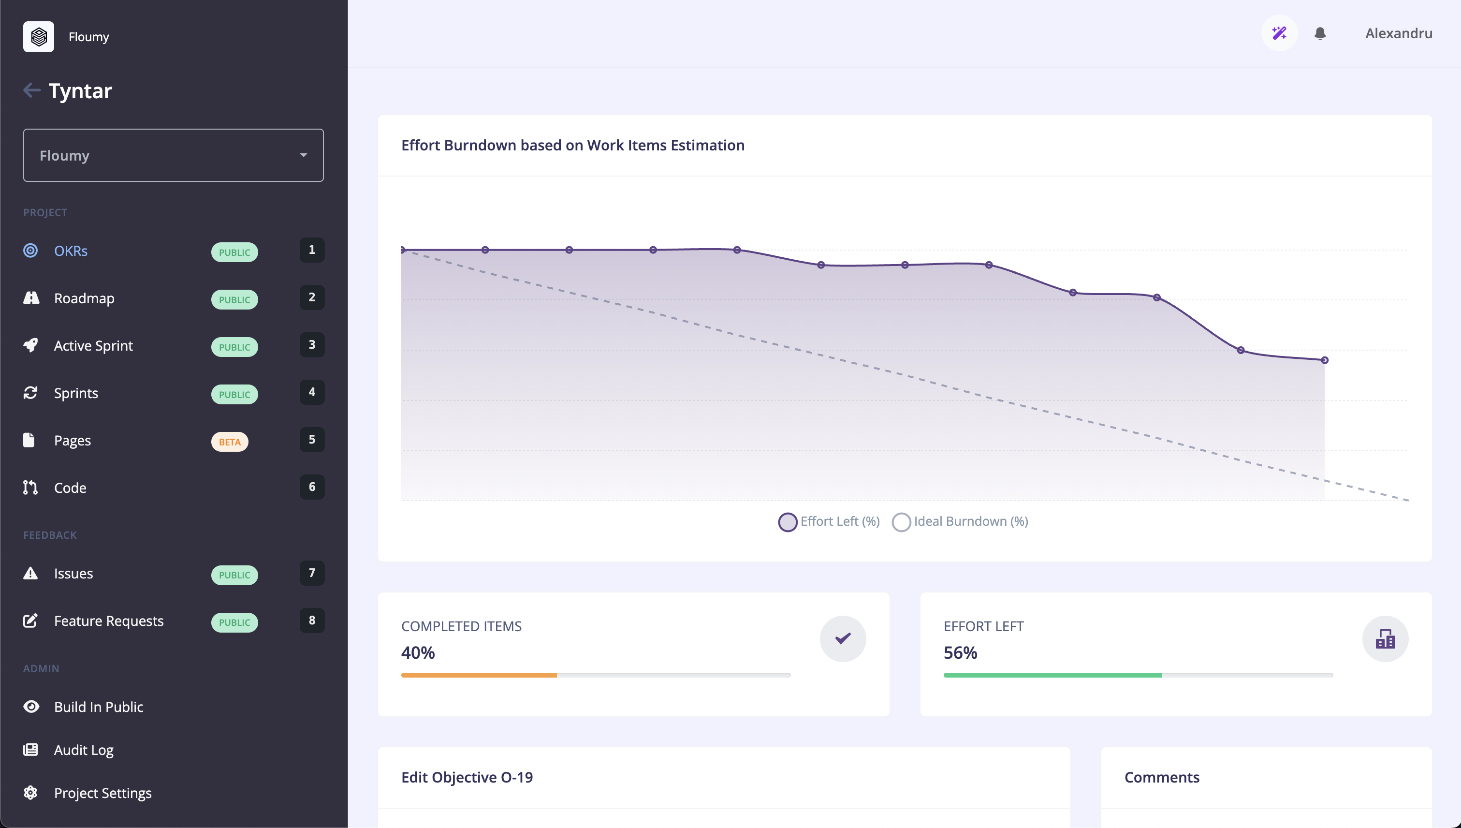1461x828 pixels.
Task: Click the last data point on burndown chart
Action: (x=1325, y=360)
